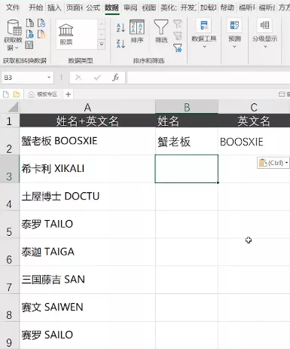Go to previous row in data types gallery
The width and height of the screenshot is (290, 349).
pyautogui.click(x=102, y=24)
